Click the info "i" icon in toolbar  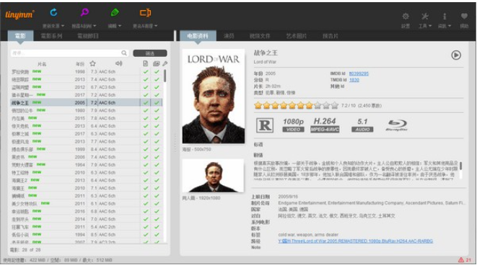(445, 16)
